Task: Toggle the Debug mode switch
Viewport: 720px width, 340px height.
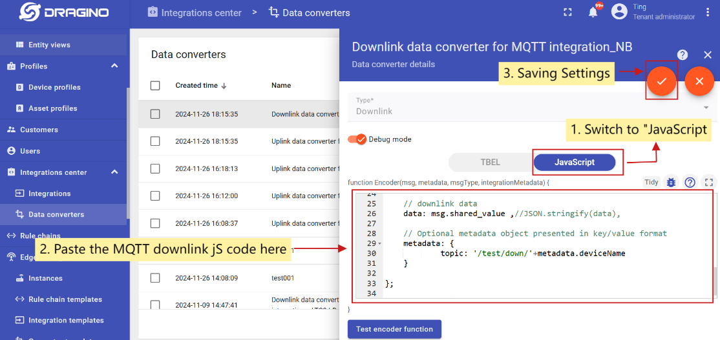Action: click(357, 139)
